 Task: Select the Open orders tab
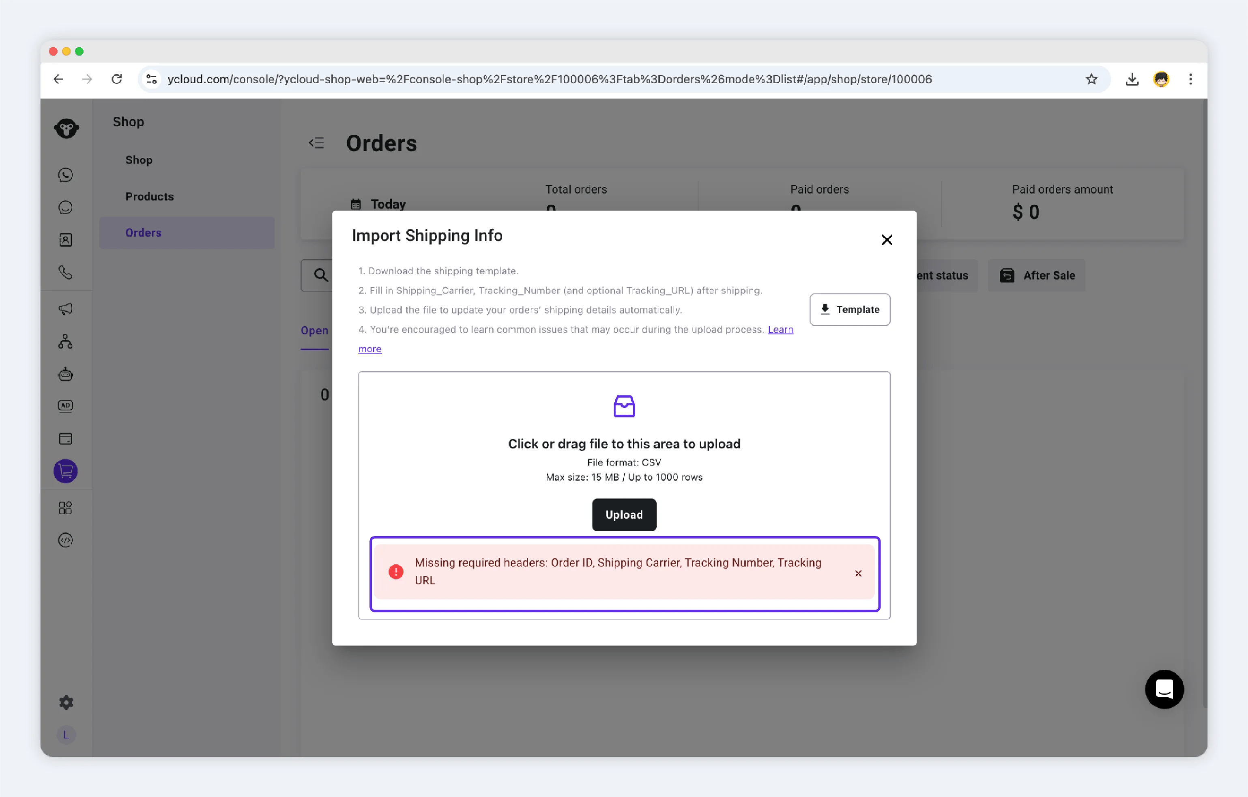314,331
